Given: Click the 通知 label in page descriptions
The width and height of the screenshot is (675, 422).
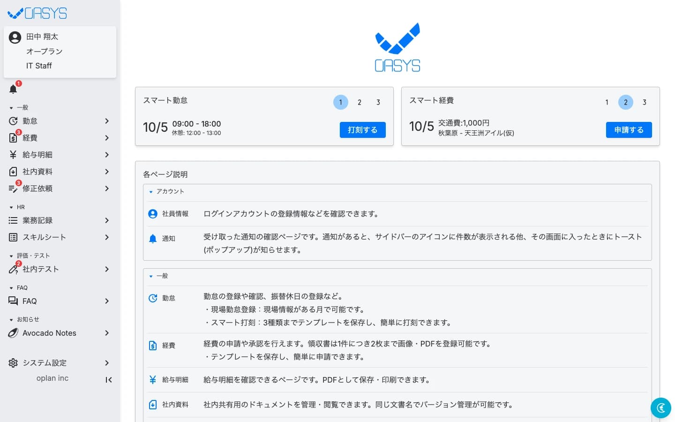Looking at the screenshot, I should coord(169,239).
